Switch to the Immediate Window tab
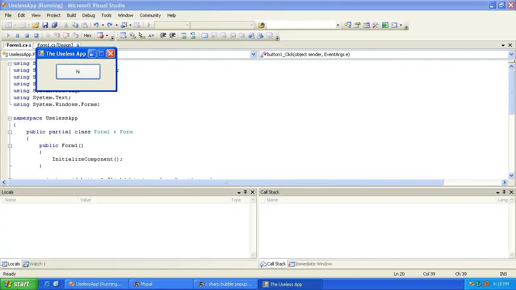516x290 pixels. click(310, 264)
